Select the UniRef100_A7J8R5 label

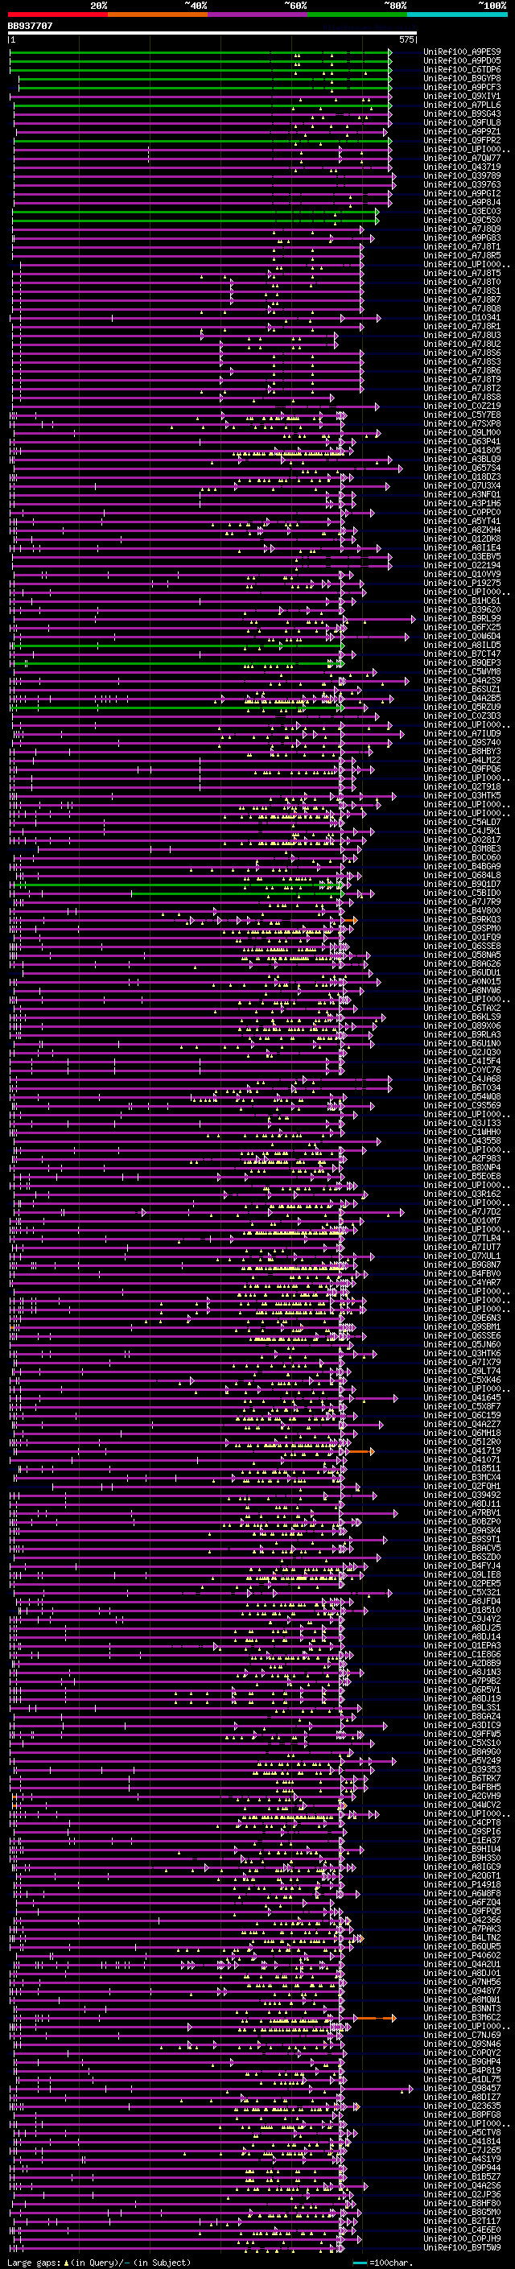(x=462, y=255)
